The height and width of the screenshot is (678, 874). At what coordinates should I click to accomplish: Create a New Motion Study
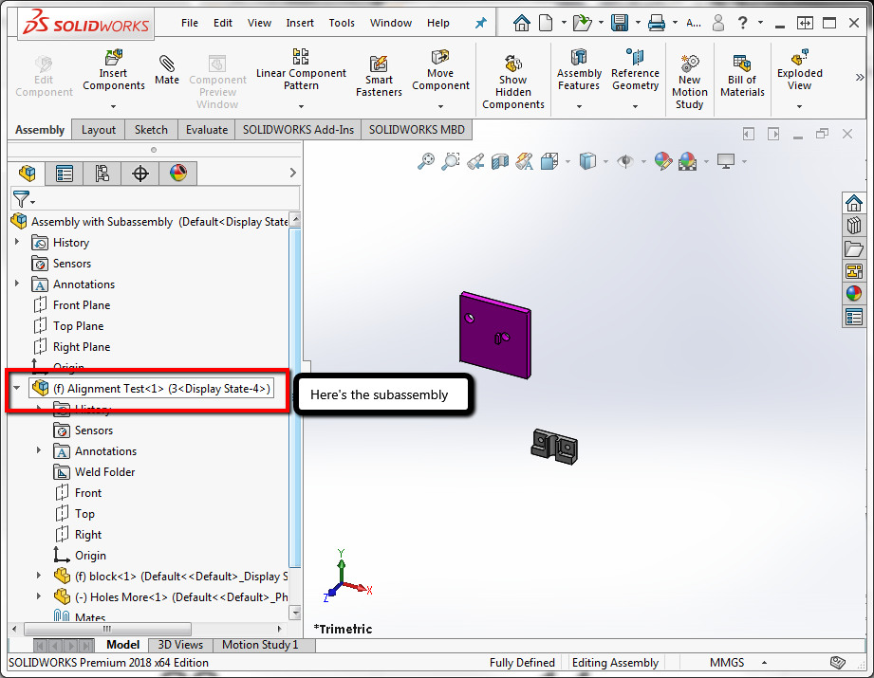tap(690, 82)
